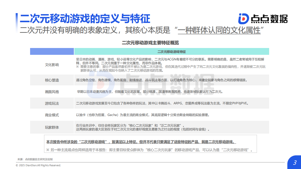This screenshot has width=301, height=169.
Task: Select the 核心塑造 row label cell
Action: [52, 80]
